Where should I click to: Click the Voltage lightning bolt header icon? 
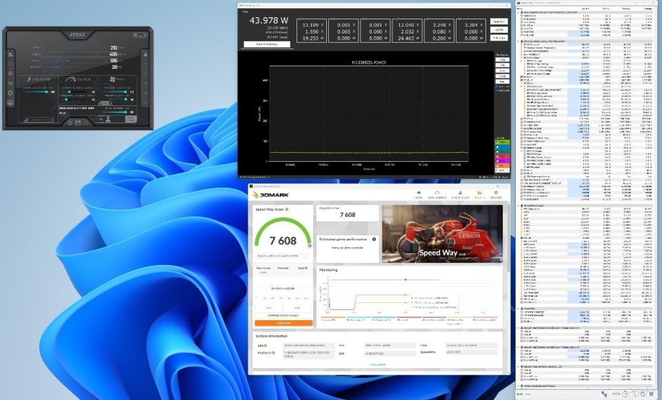click(x=29, y=79)
